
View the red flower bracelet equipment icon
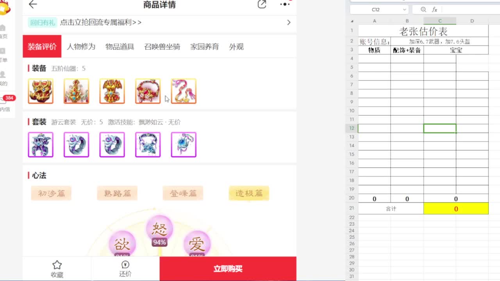[148, 91]
